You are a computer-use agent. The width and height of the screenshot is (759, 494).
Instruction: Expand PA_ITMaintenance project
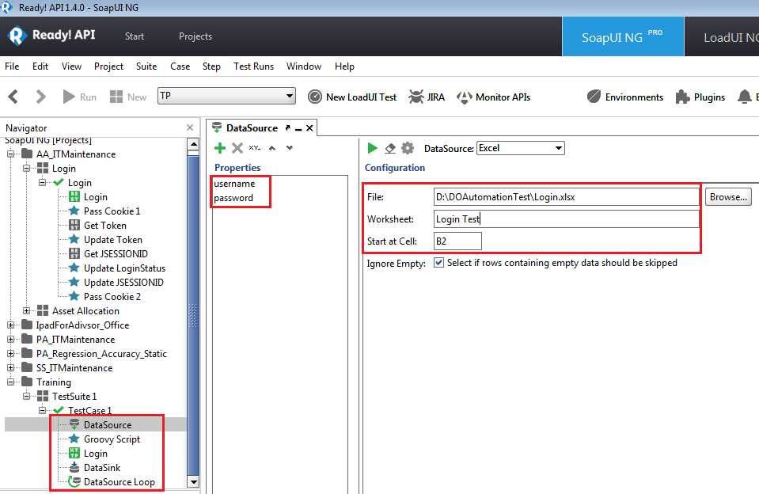10,339
